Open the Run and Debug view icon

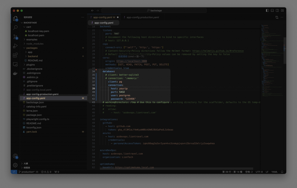(x=15, y=46)
